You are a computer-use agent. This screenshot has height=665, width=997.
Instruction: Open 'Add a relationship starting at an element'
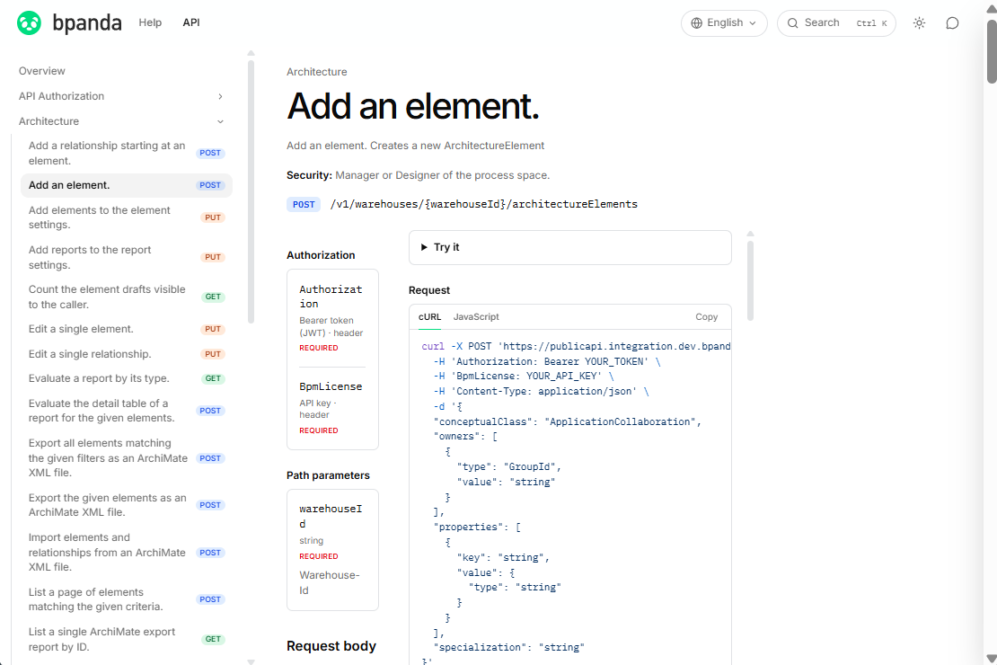tap(127, 154)
